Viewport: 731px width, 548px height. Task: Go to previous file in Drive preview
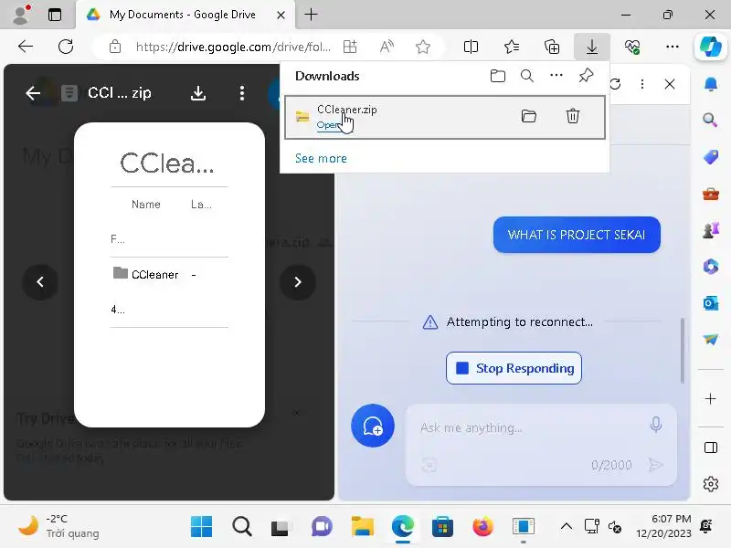[x=40, y=282]
